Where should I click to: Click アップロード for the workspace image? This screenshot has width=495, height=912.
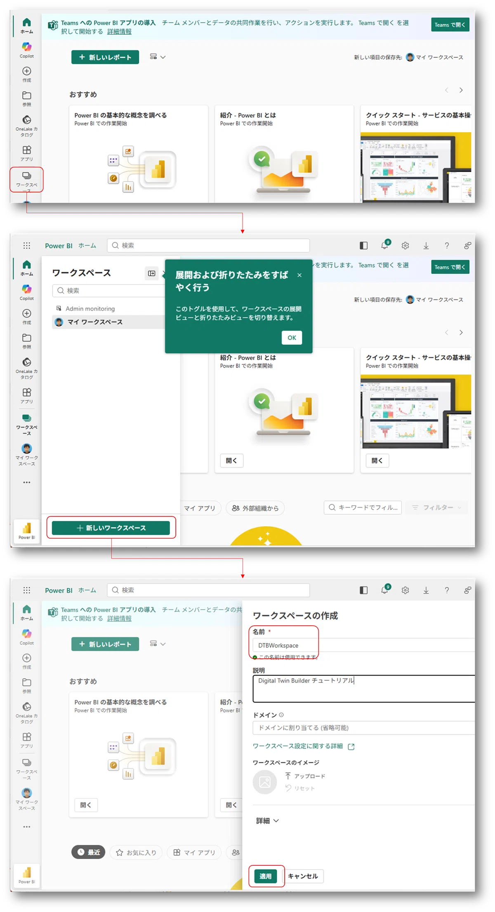coord(305,776)
